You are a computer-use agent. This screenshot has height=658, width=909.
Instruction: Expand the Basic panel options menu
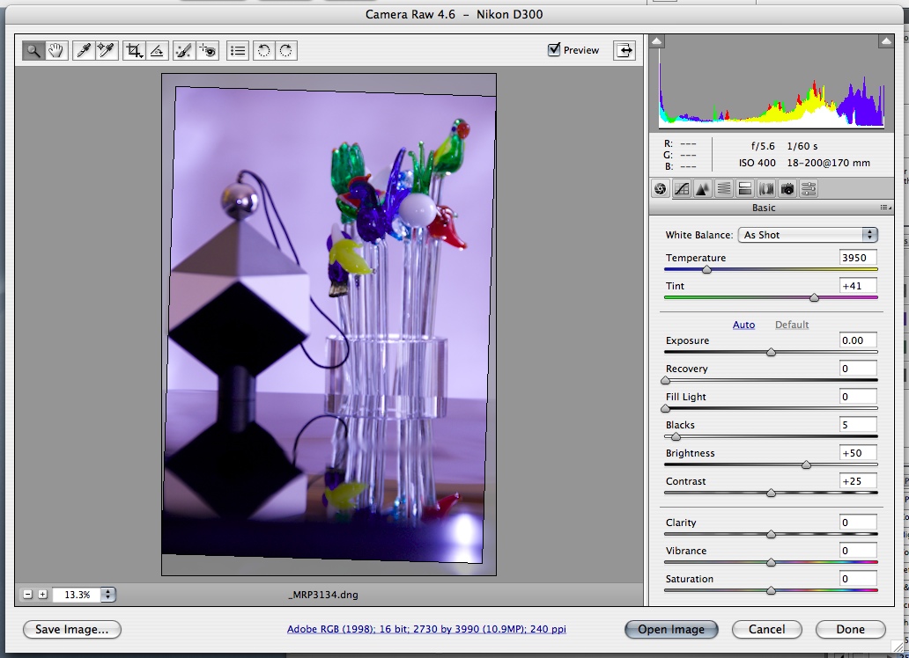pyautogui.click(x=885, y=208)
